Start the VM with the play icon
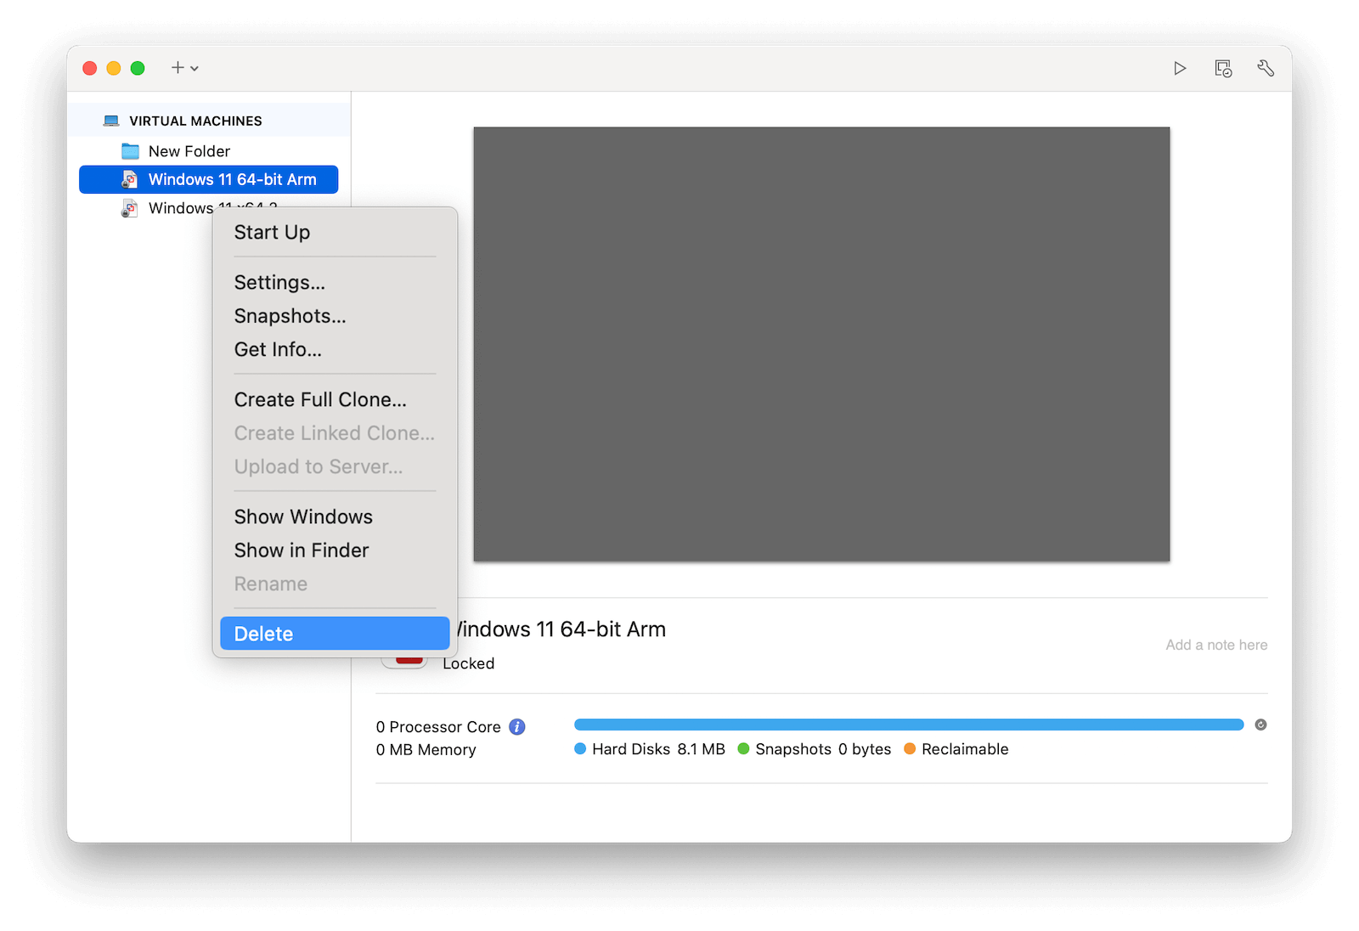The height and width of the screenshot is (931, 1359). pos(1180,68)
